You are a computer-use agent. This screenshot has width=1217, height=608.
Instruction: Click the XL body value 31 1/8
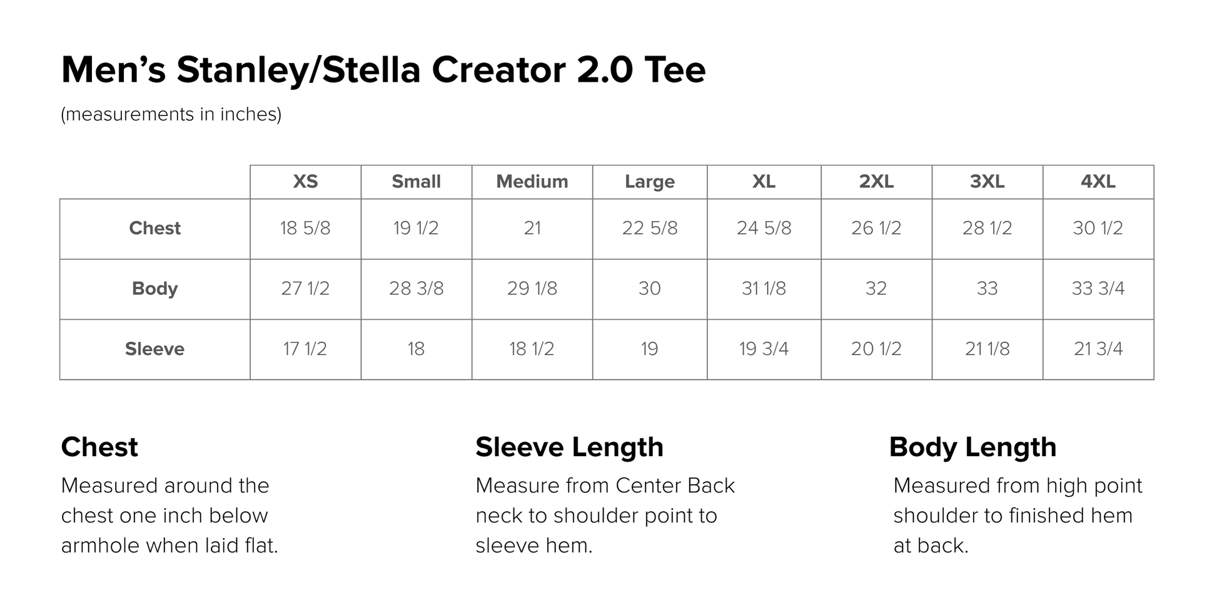[764, 289]
